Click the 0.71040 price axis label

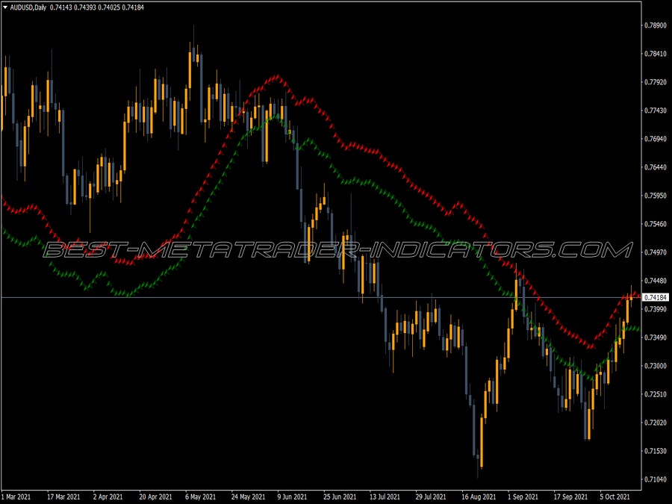pyautogui.click(x=656, y=479)
